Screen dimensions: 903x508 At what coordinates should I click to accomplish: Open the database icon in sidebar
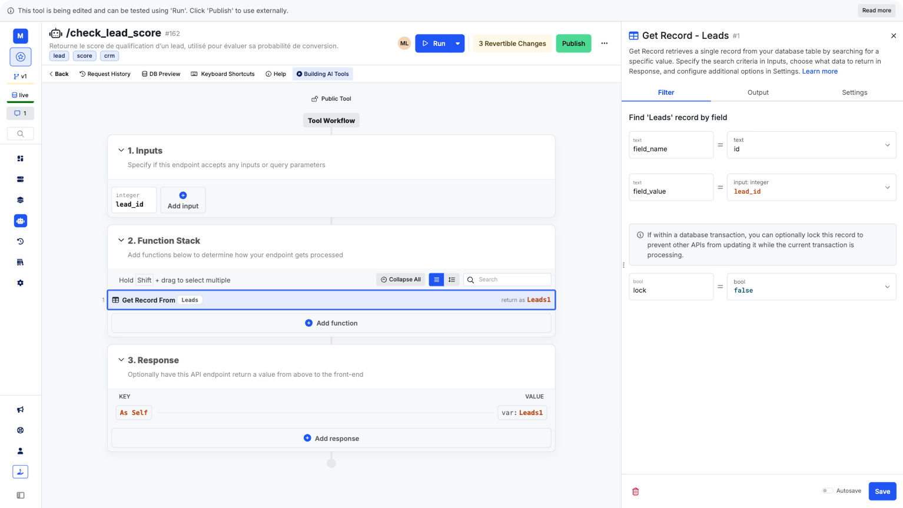[x=21, y=179]
